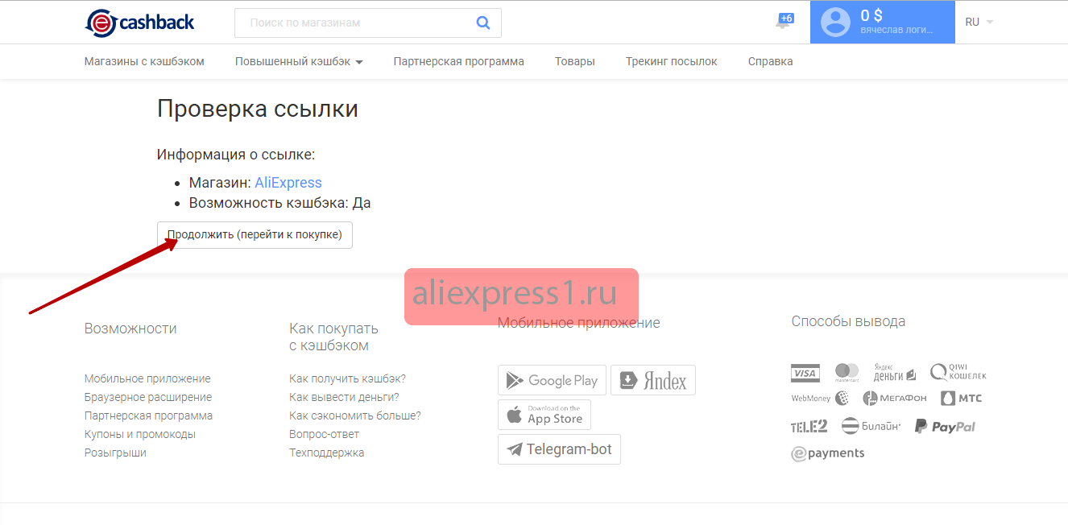
Task: Open footer link Браузерное расширение
Action: tap(148, 397)
